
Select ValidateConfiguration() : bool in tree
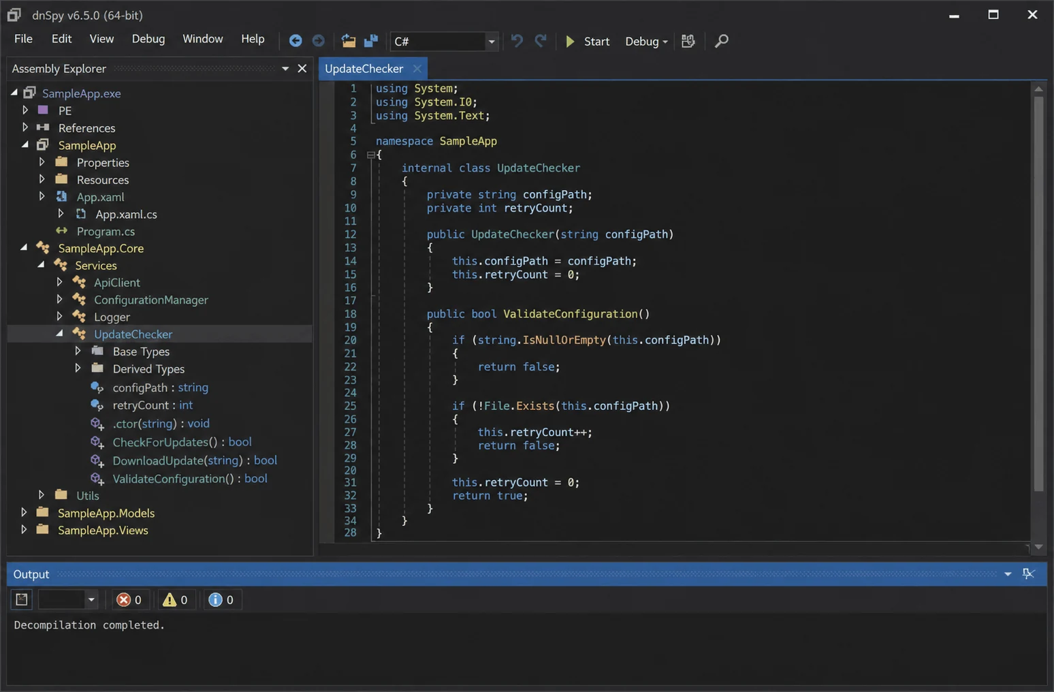coord(190,479)
